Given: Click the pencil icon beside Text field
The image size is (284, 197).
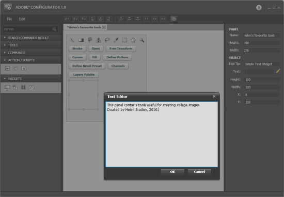Looking at the screenshot, I should pos(278,71).
